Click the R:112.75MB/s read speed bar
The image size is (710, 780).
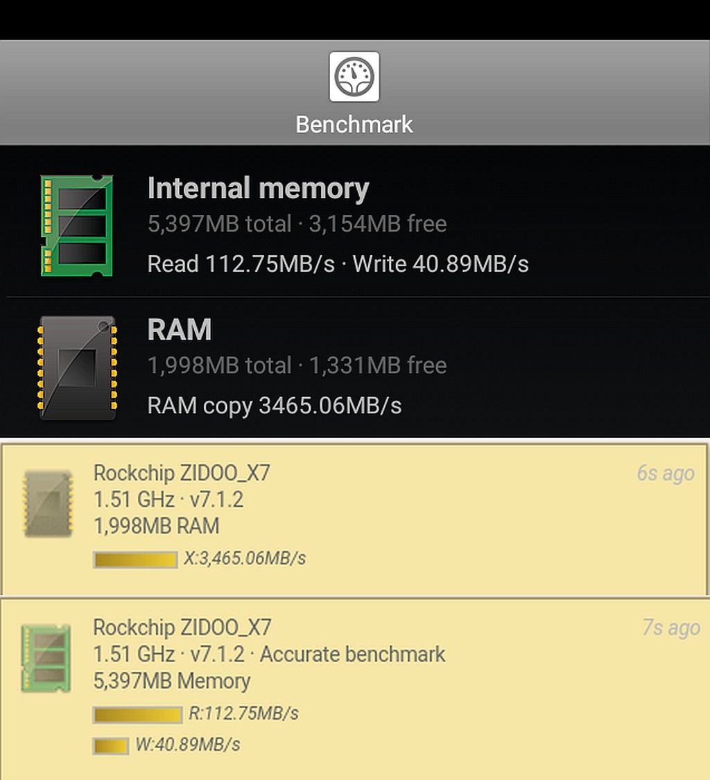pos(138,716)
